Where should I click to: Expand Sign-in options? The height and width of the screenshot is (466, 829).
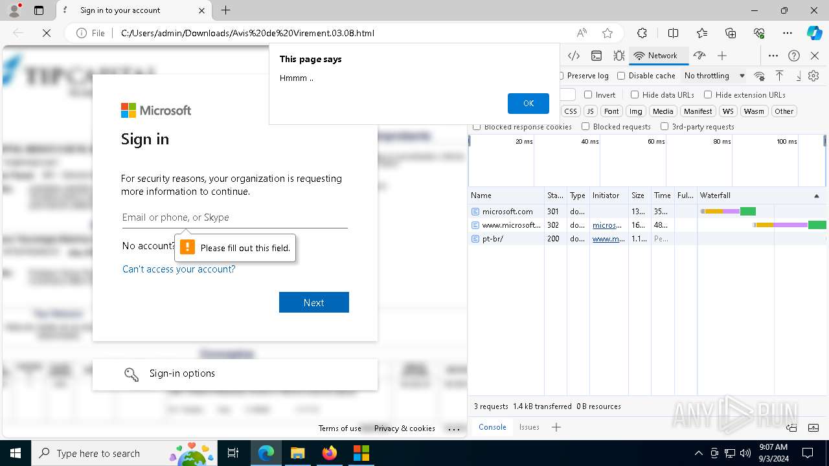coord(235,374)
